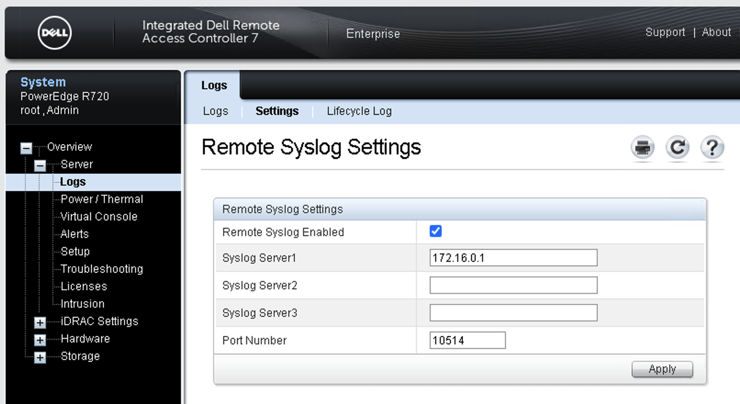Viewport: 740px width, 404px height.
Task: Click the 'Remote Syslog Enabled' label
Action: tap(283, 232)
